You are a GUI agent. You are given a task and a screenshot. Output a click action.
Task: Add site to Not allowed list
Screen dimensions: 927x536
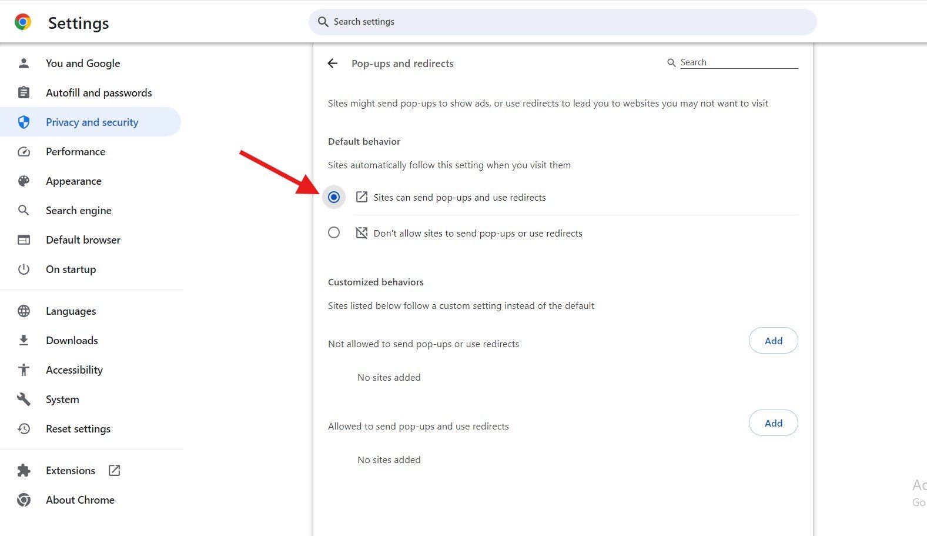click(773, 341)
